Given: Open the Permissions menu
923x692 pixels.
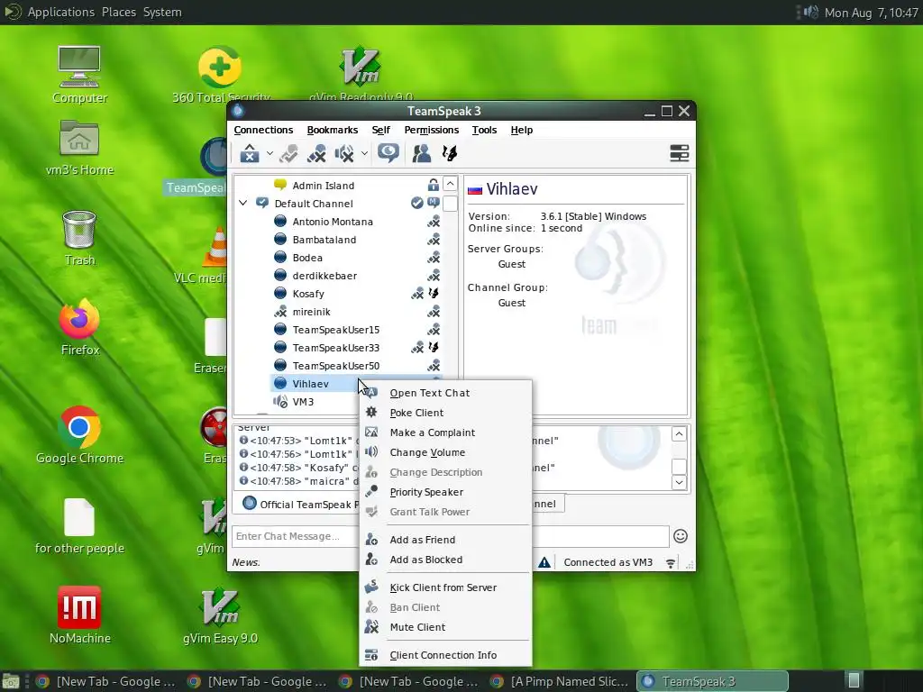Looking at the screenshot, I should pos(432,130).
